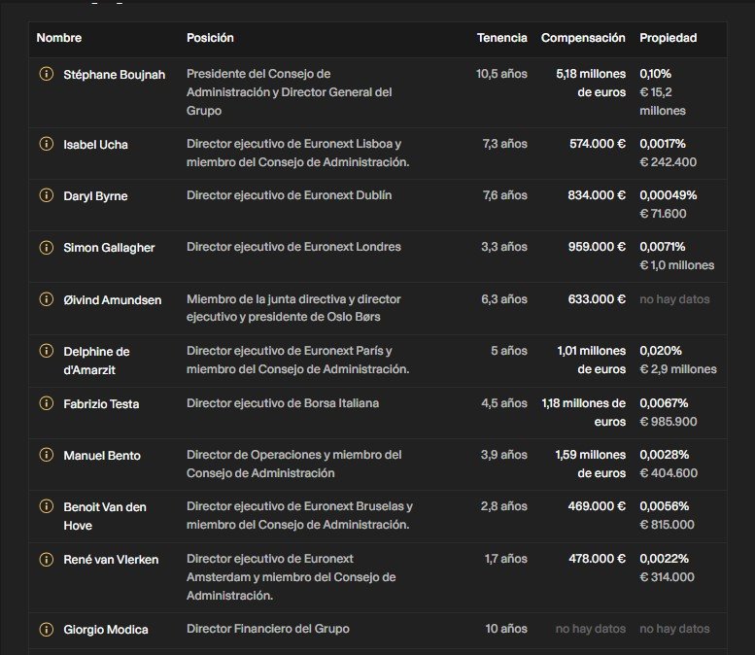Click position Director ejecutivo de Euronext Dublín
Image resolution: width=755 pixels, height=655 pixels.
[x=289, y=195]
